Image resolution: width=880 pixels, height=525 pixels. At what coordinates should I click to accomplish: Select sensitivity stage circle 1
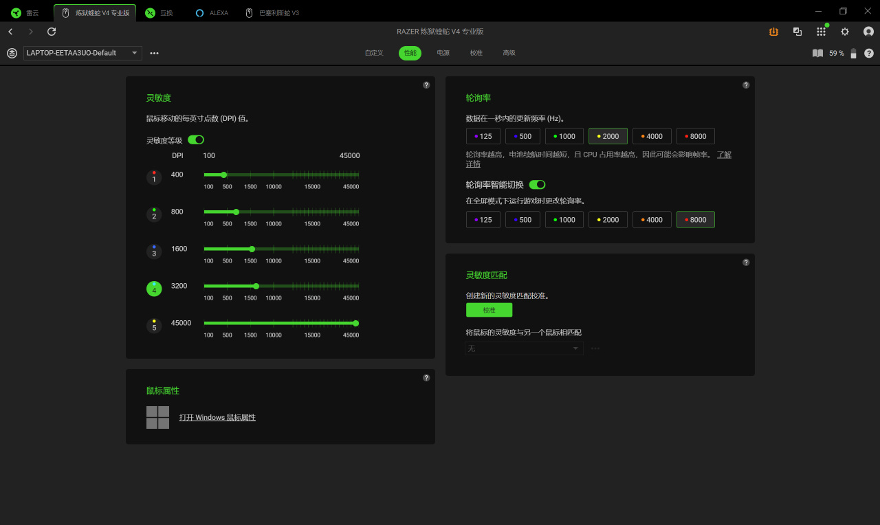(154, 177)
